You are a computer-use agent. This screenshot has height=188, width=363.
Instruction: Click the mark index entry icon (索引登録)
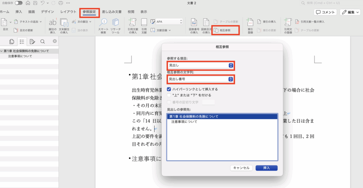pos(250,23)
